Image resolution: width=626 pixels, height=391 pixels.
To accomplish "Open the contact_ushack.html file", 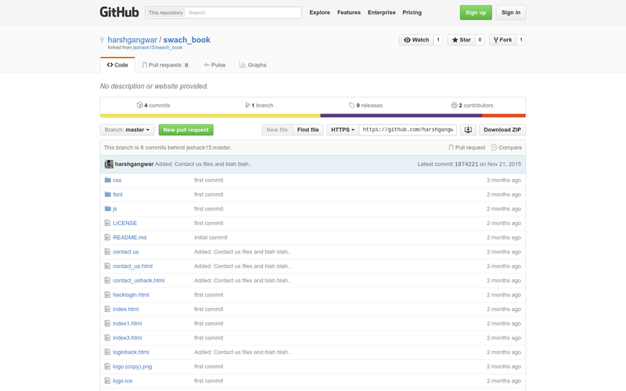I will coord(139,281).
